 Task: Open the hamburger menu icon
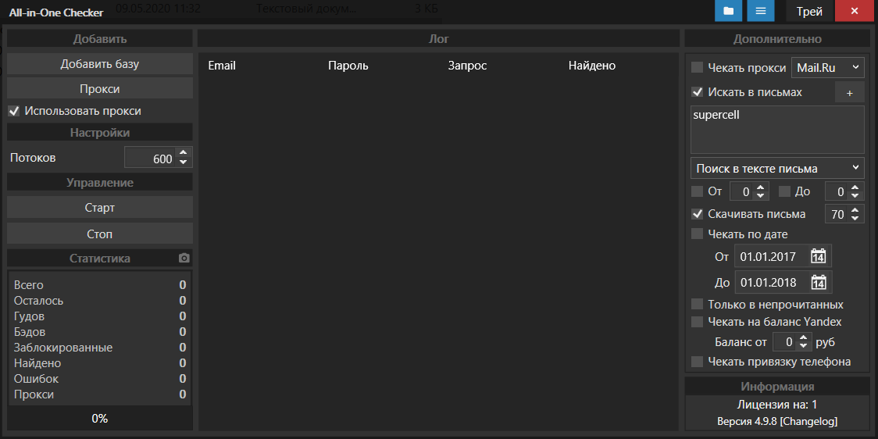(x=760, y=11)
